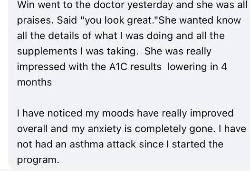Click the word "moods" in the second paragraph

click(118, 113)
